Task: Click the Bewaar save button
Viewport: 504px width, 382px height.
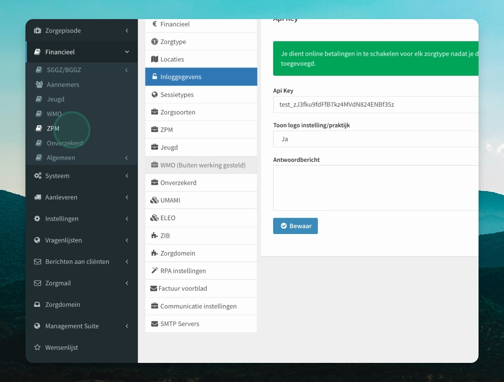Action: point(296,226)
